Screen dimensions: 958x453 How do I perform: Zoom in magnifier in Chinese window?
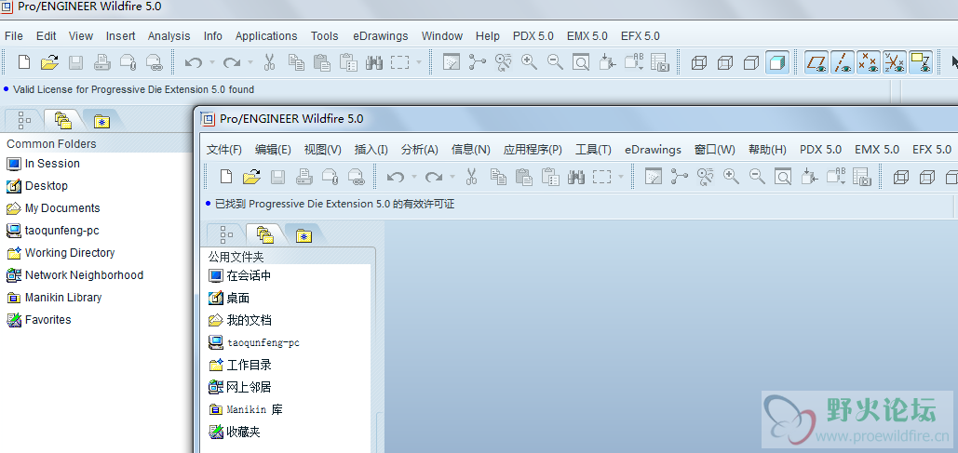[x=732, y=177]
